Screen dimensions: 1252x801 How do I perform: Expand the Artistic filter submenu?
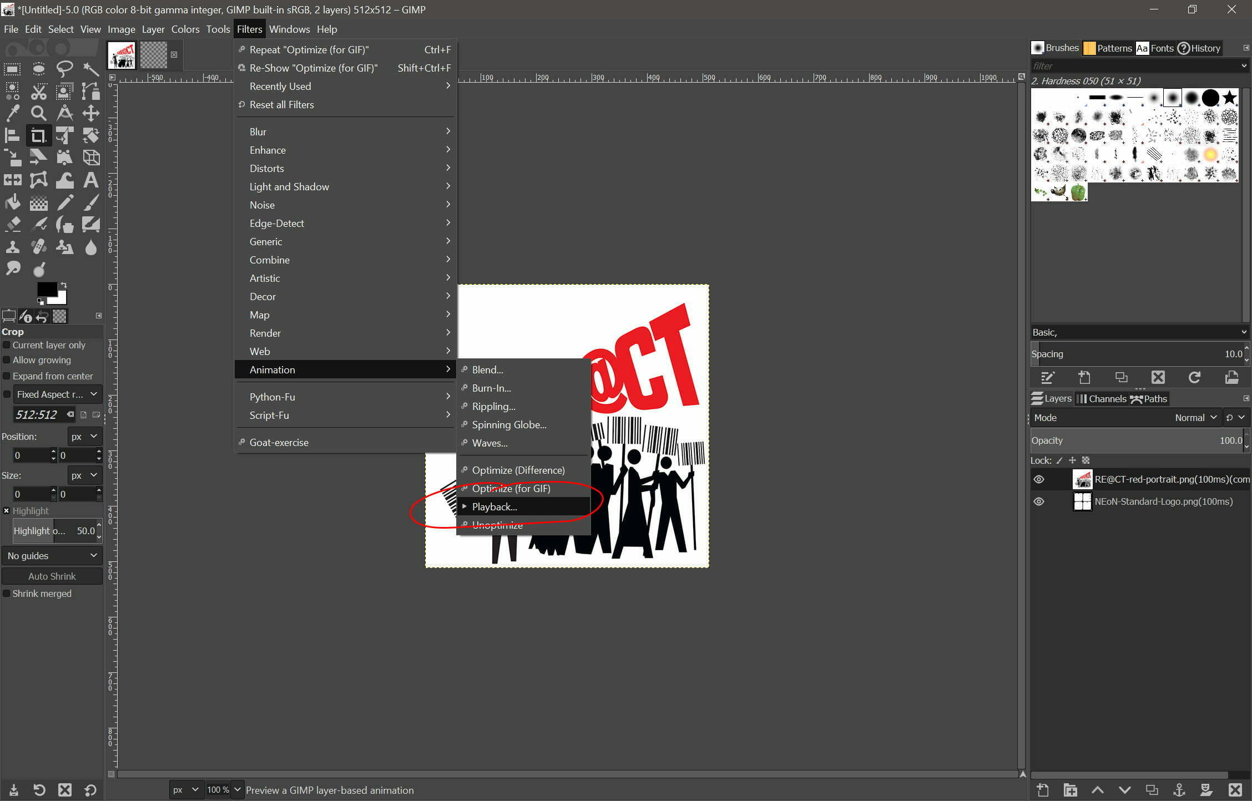[x=264, y=277]
